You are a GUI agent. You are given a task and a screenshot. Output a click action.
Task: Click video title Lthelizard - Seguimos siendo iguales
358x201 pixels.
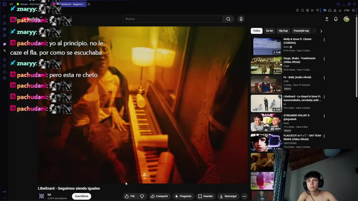[x=69, y=188]
